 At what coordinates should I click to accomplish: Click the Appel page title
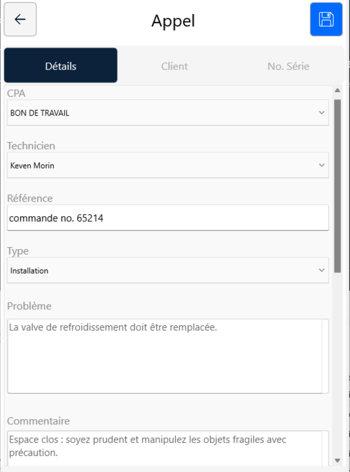pos(173,21)
